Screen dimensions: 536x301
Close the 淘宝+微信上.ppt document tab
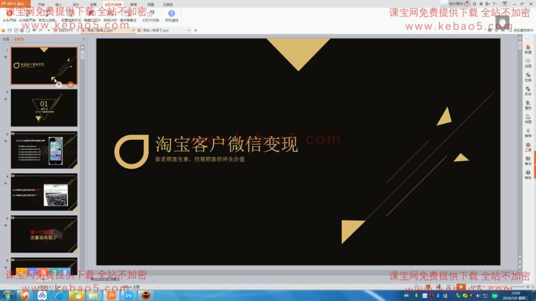point(133,30)
